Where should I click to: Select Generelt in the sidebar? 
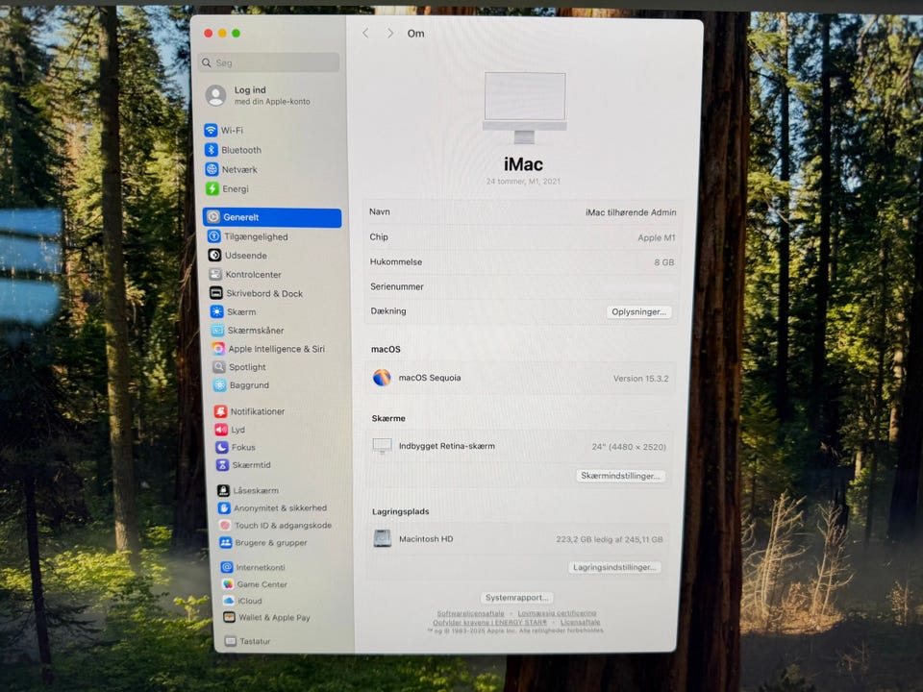(272, 217)
